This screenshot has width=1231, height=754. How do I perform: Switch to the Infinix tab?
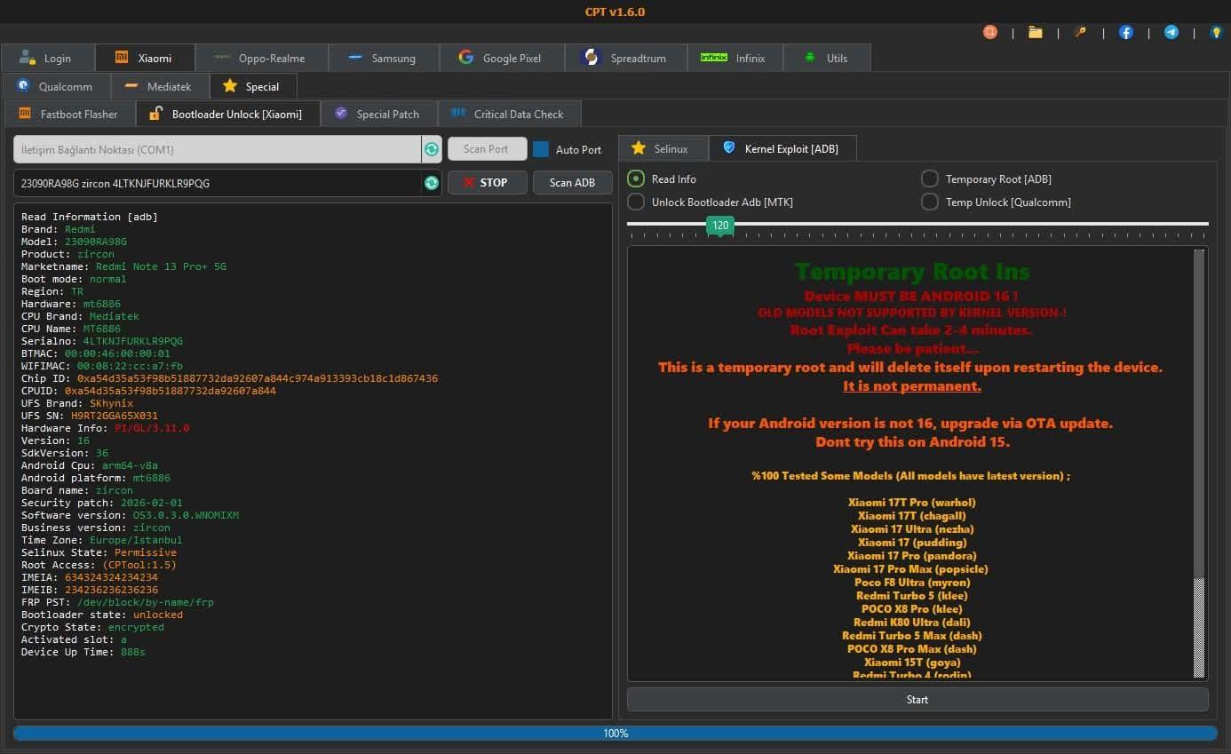[735, 58]
